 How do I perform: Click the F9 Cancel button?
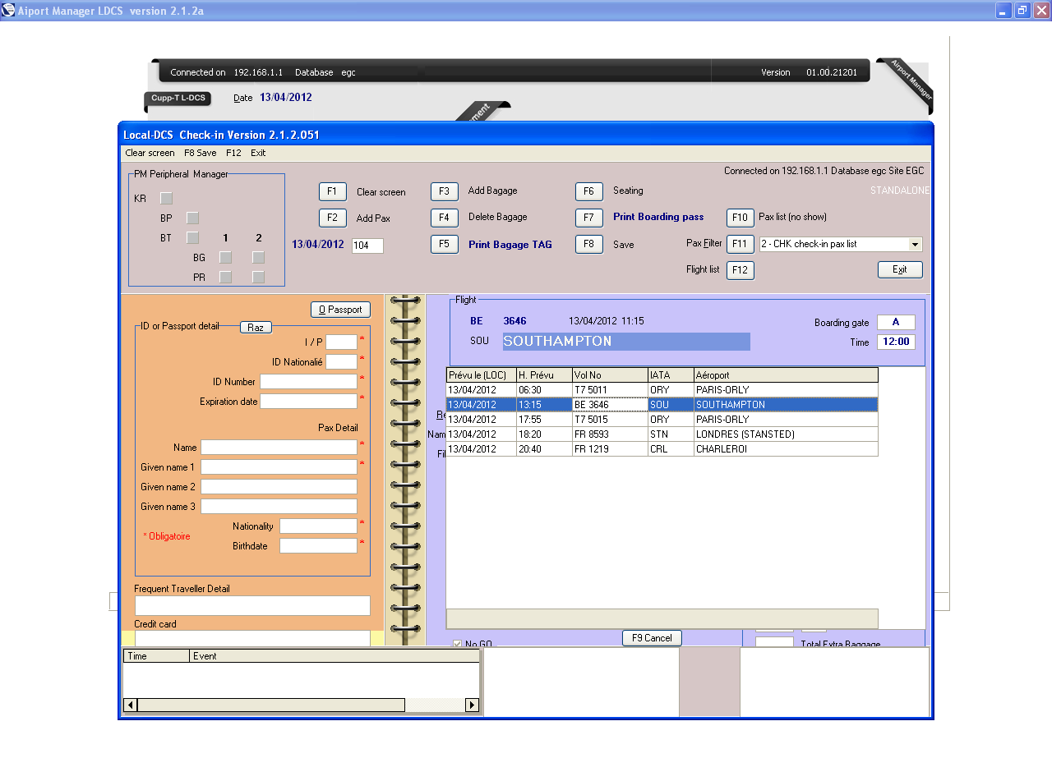pos(652,638)
